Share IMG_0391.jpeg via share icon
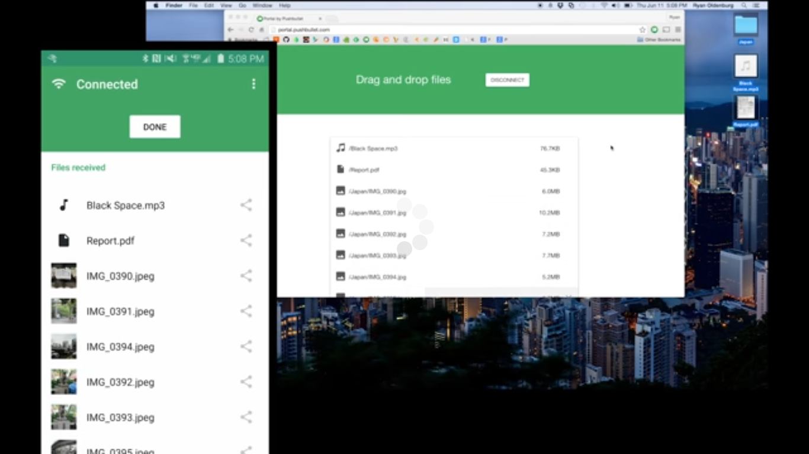 246,312
